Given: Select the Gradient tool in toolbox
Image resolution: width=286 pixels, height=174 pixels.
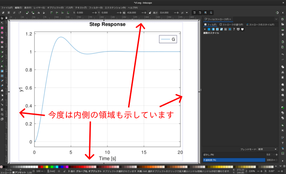Looking at the screenshot, I should pyautogui.click(x=2, y=71).
